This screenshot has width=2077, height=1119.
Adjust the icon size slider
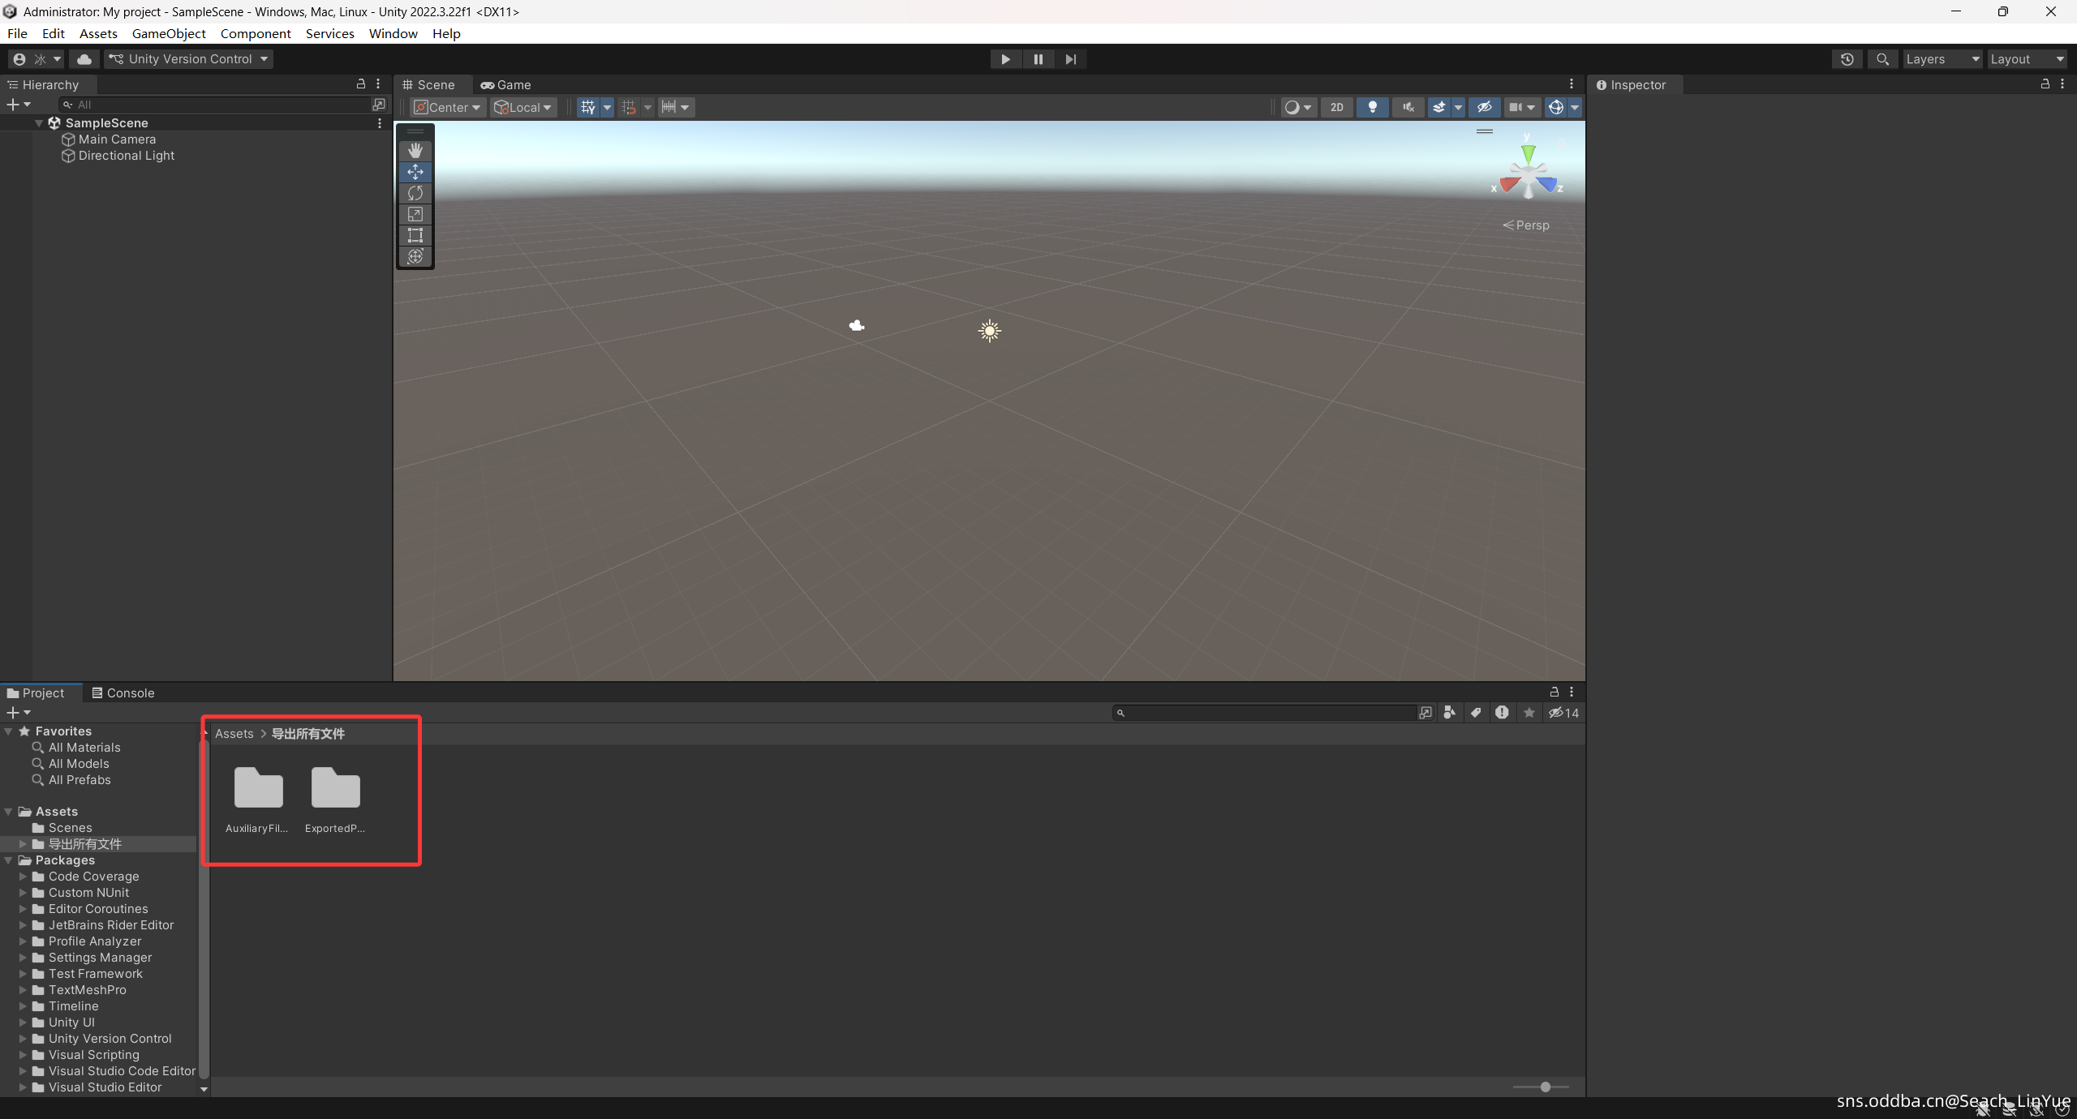[x=1545, y=1087]
